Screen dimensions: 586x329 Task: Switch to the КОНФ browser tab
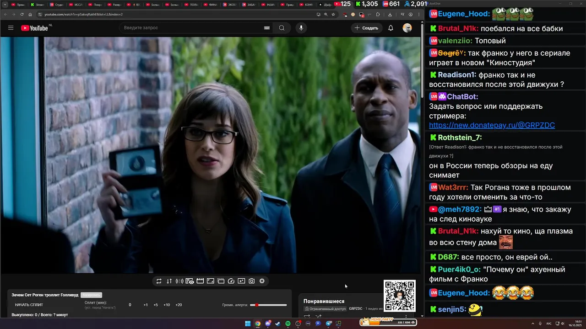point(306,5)
